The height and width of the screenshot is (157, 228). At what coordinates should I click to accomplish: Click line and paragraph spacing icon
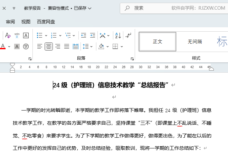86,46
